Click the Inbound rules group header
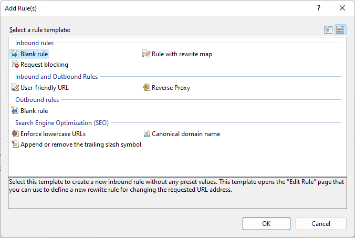The image size is (355, 238). coord(34,43)
